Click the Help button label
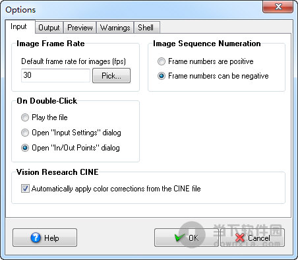Screen dimensions: 298x260 [51, 238]
